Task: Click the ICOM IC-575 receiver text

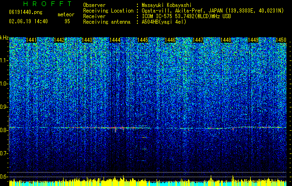Action: [x=186, y=16]
